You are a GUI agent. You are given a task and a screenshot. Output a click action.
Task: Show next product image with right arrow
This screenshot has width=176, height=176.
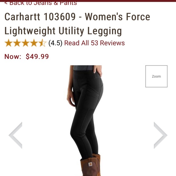point(161,135)
